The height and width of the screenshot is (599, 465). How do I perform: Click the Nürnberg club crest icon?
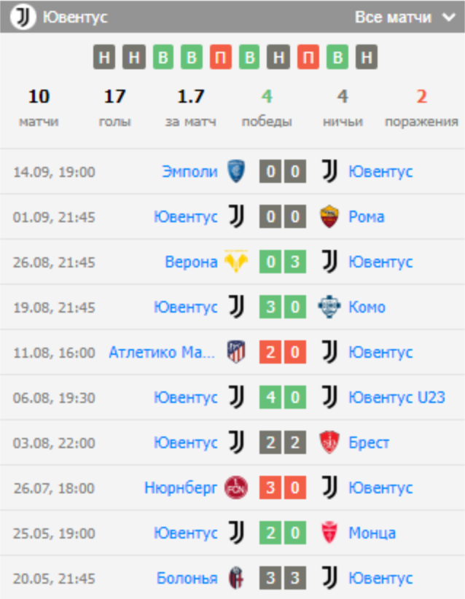(x=236, y=488)
